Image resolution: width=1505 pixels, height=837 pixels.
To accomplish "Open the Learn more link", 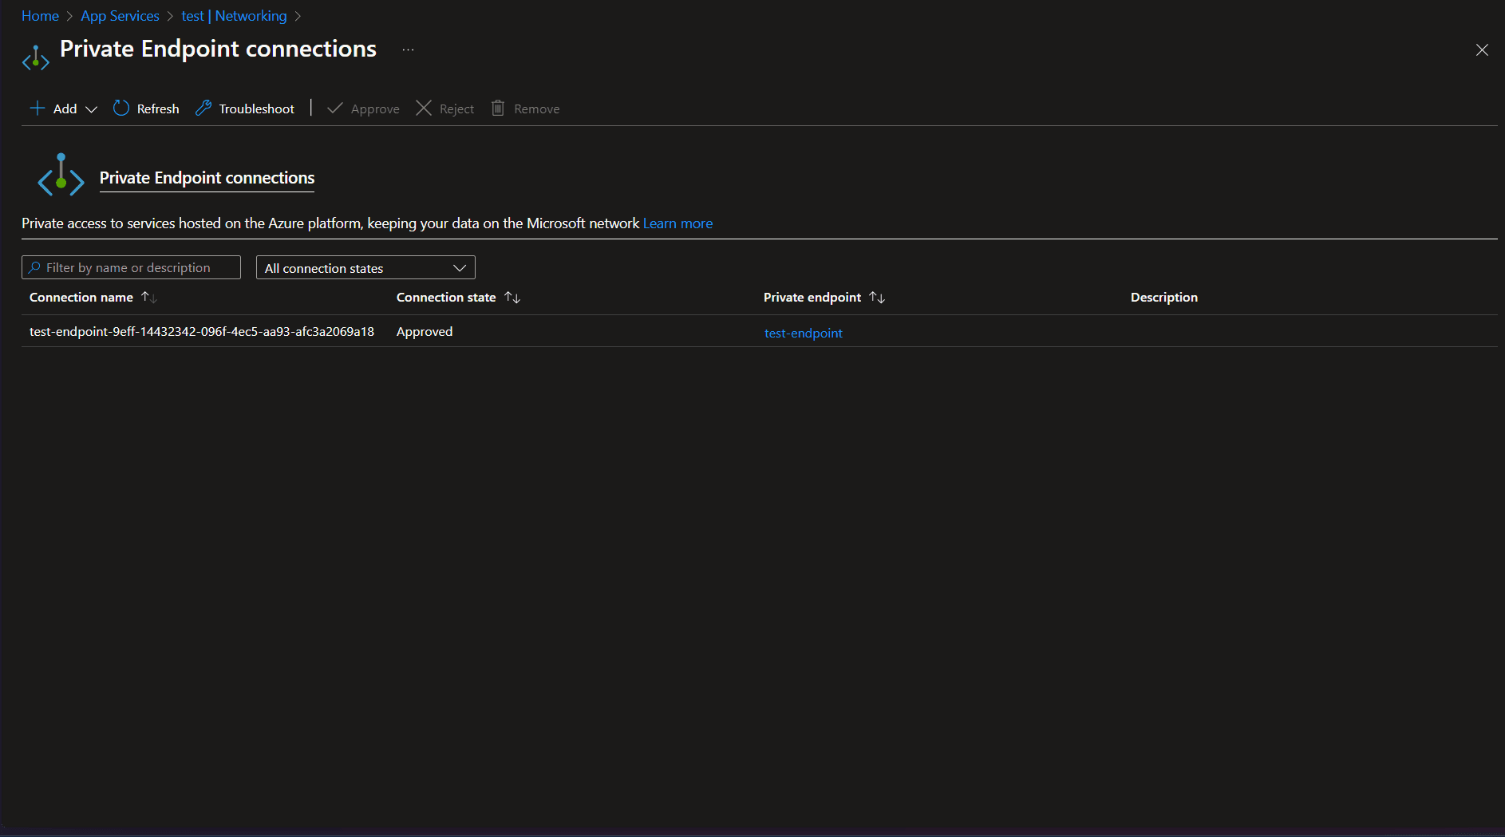I will click(677, 223).
